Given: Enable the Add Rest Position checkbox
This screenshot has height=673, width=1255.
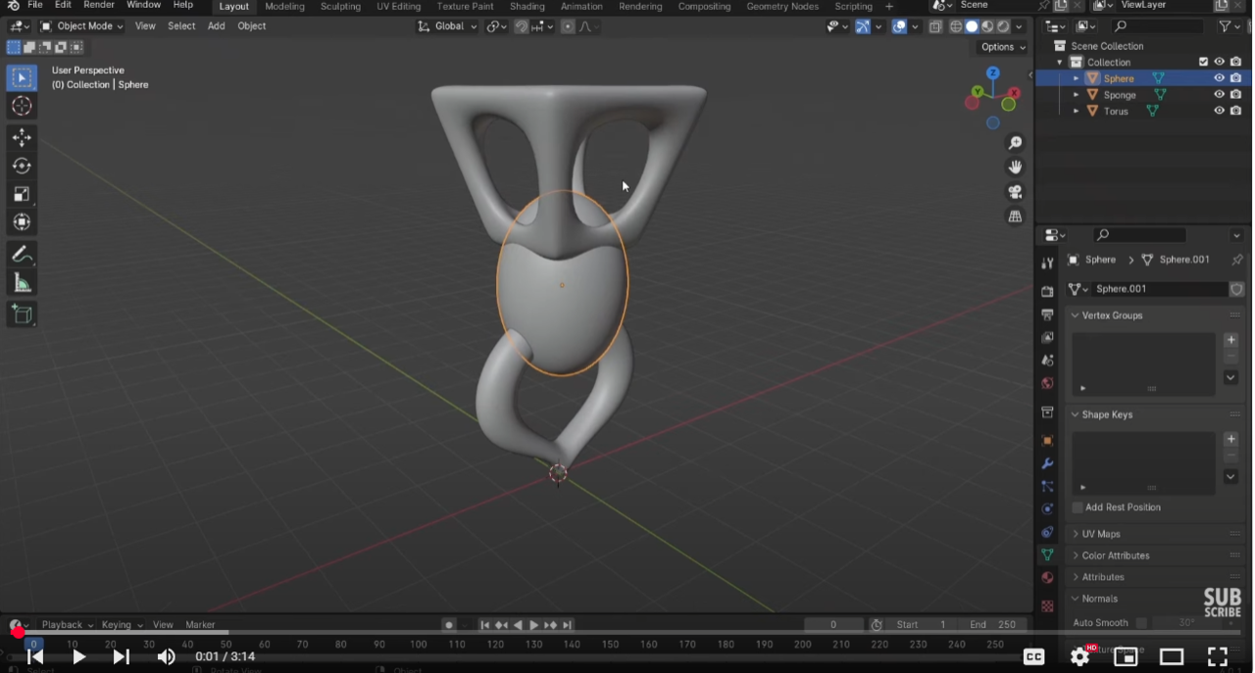Looking at the screenshot, I should coord(1078,507).
